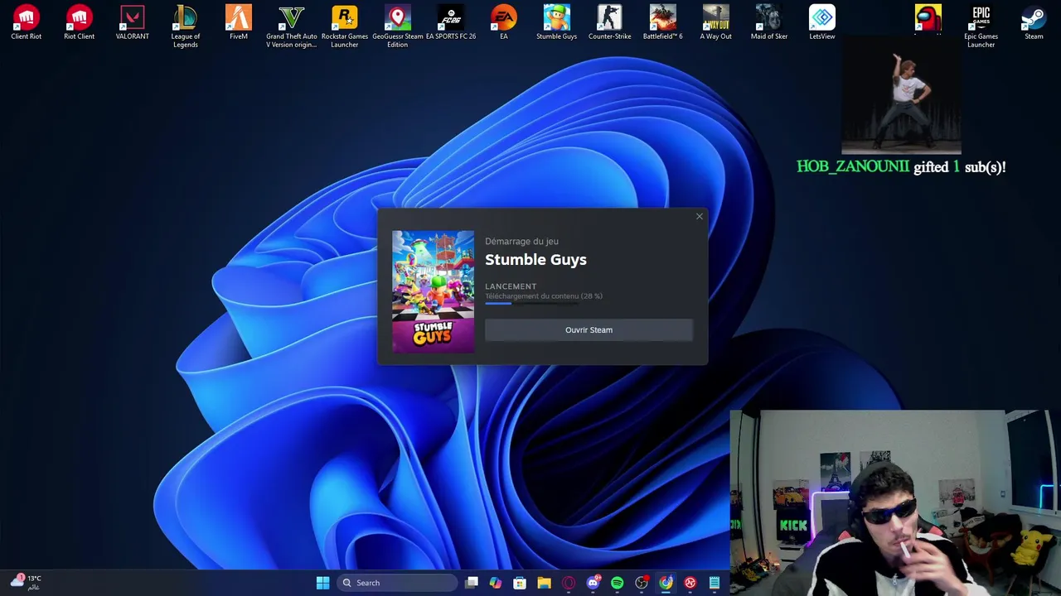
Task: Open the Battlefield 6 desktop icon
Action: [x=662, y=22]
